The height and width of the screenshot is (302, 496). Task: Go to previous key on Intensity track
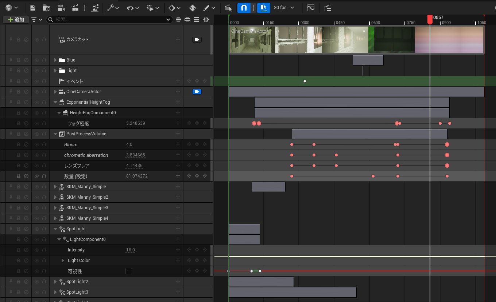[x=189, y=250]
